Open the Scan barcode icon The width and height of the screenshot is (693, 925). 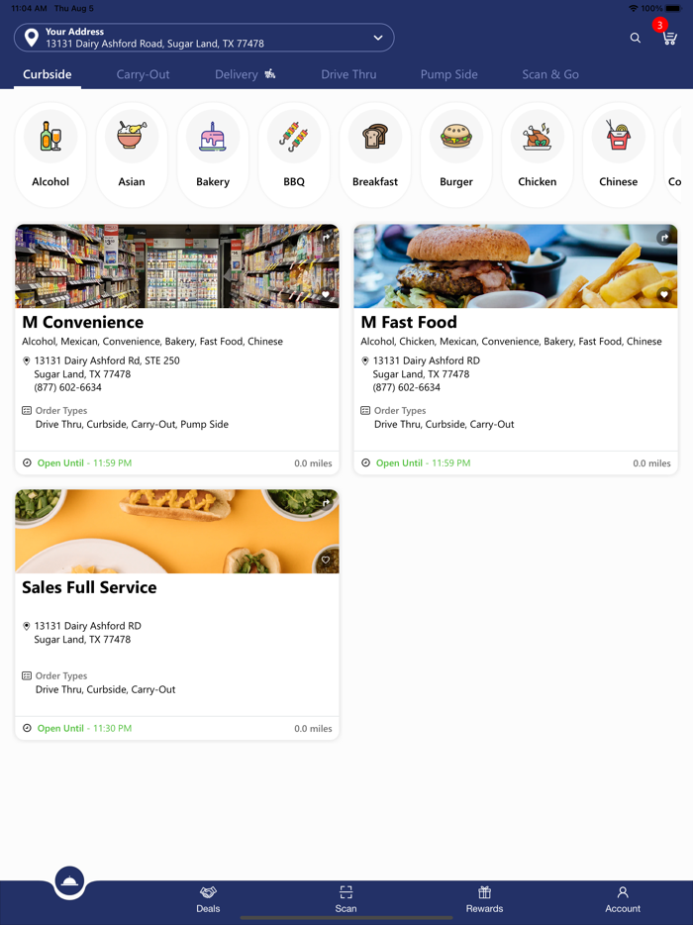tap(346, 891)
